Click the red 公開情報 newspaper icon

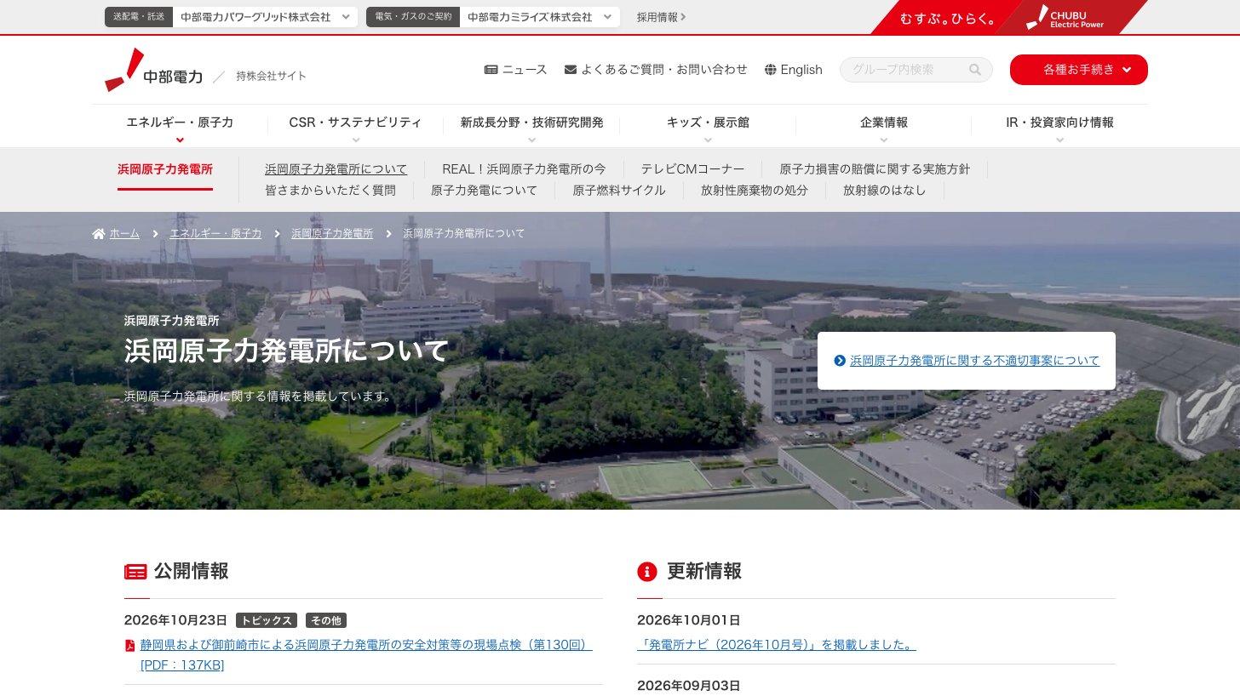(x=135, y=572)
